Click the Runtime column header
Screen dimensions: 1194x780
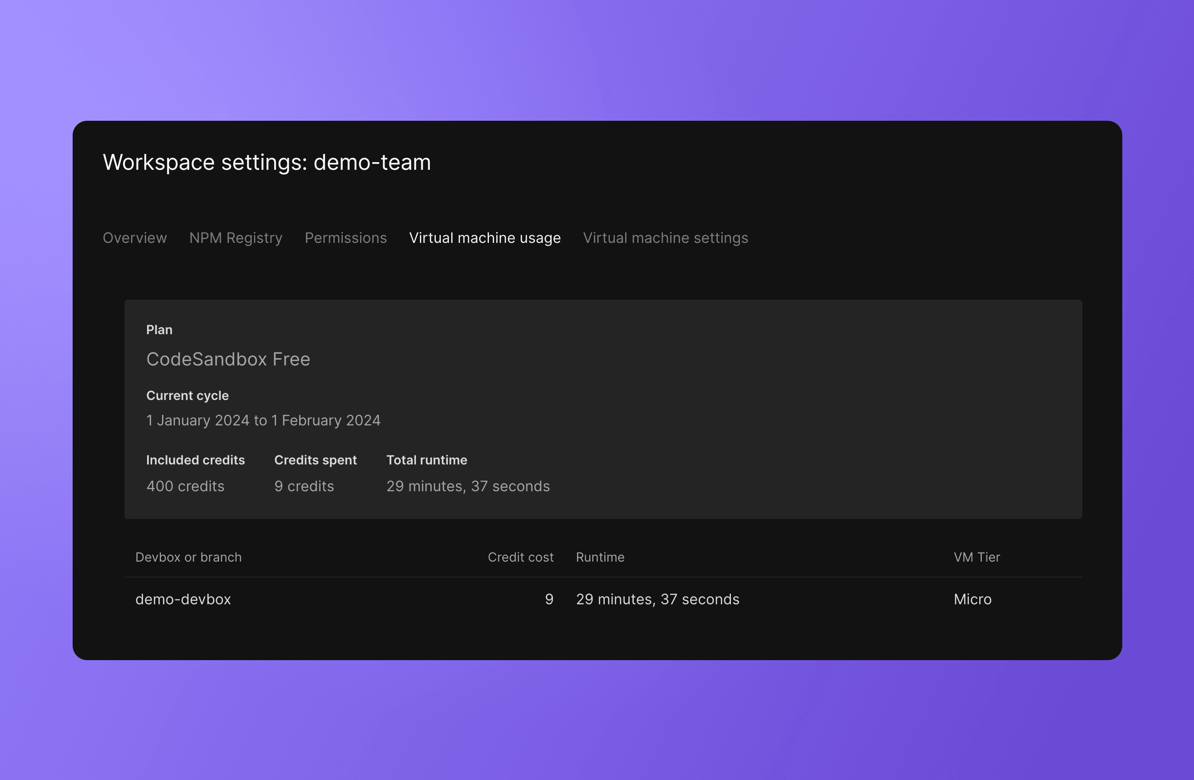[x=600, y=557]
